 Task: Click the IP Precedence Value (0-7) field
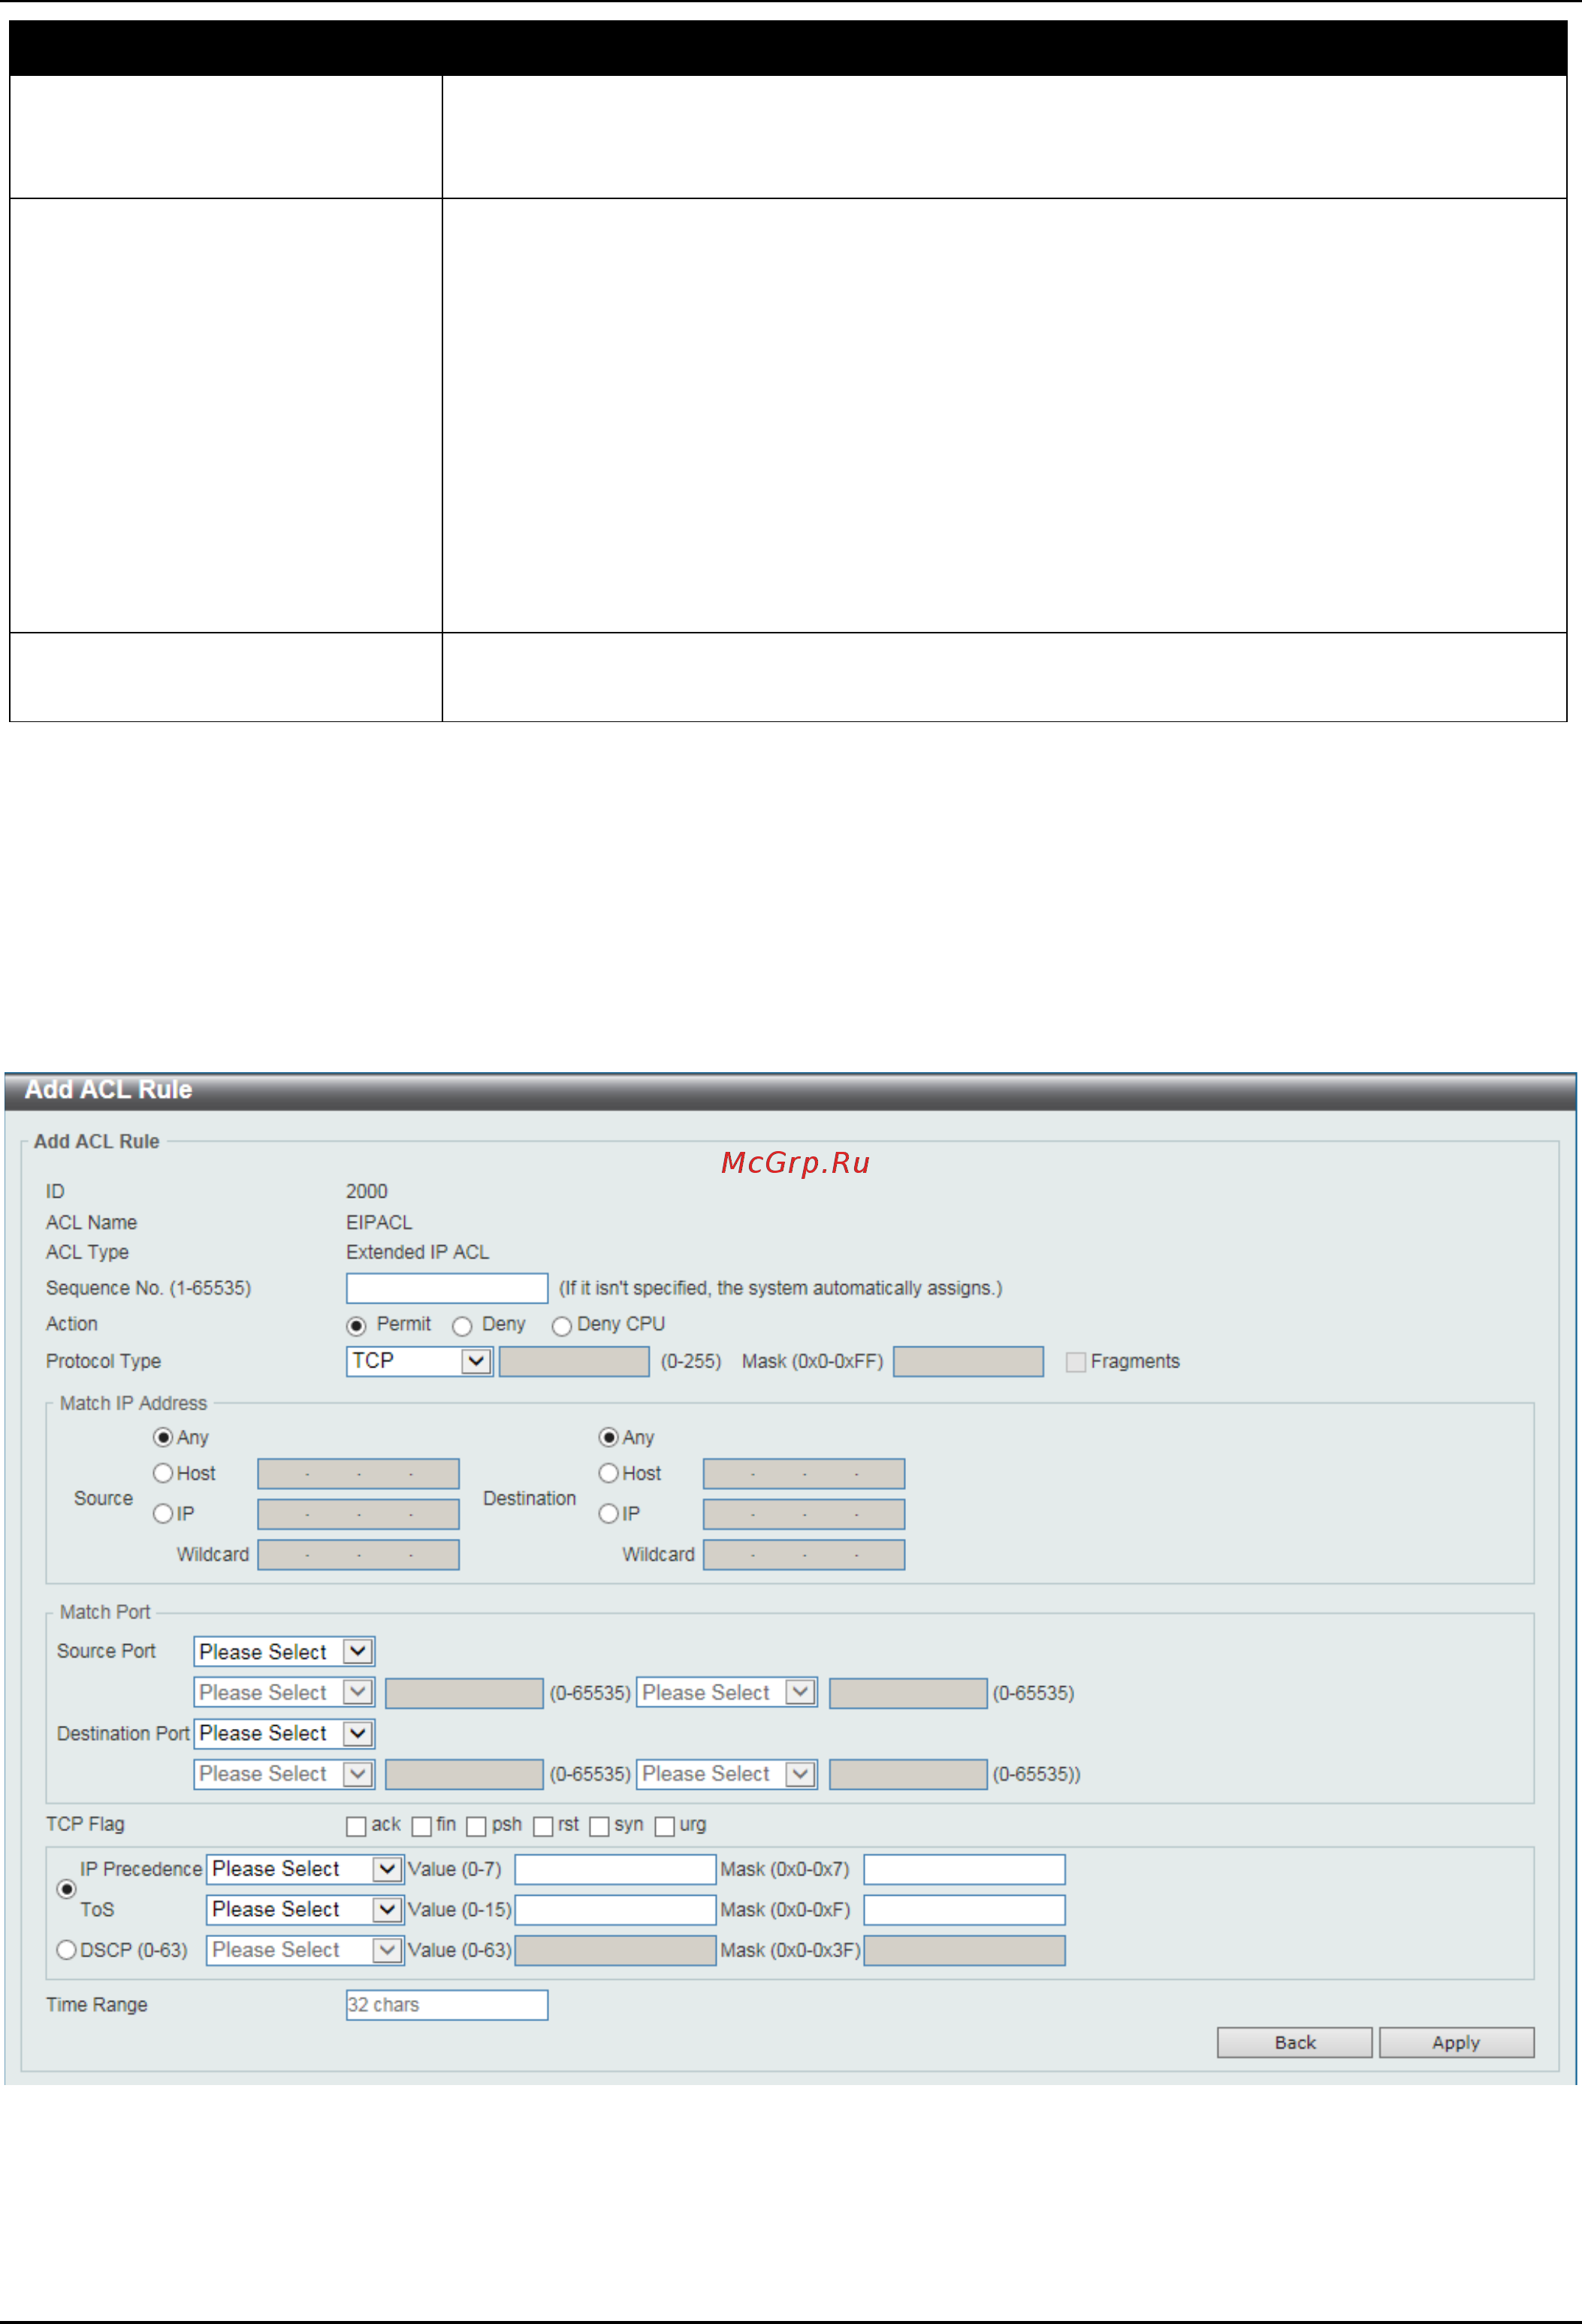click(x=615, y=1869)
